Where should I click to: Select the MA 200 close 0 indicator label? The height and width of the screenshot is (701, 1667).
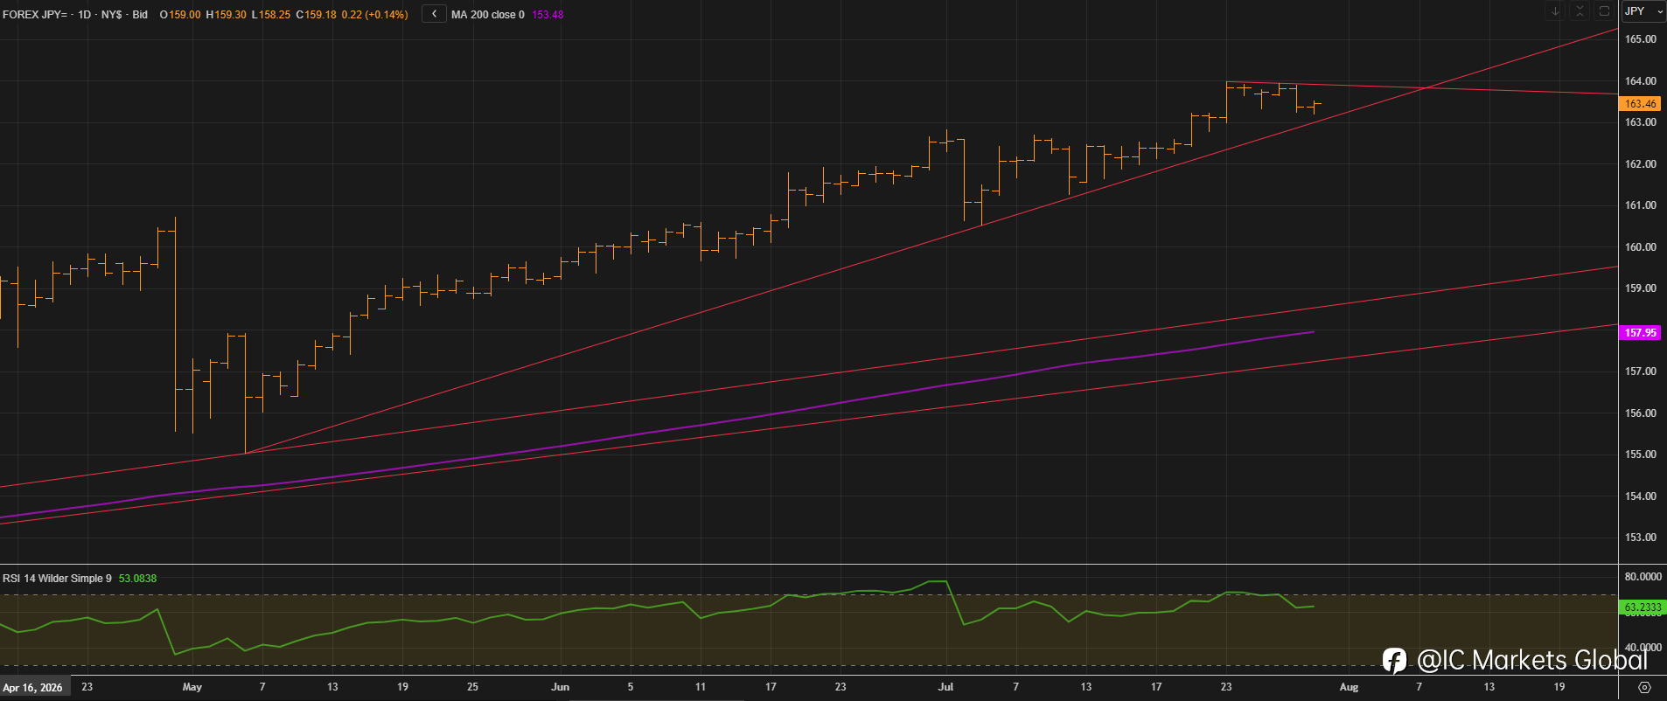[488, 15]
